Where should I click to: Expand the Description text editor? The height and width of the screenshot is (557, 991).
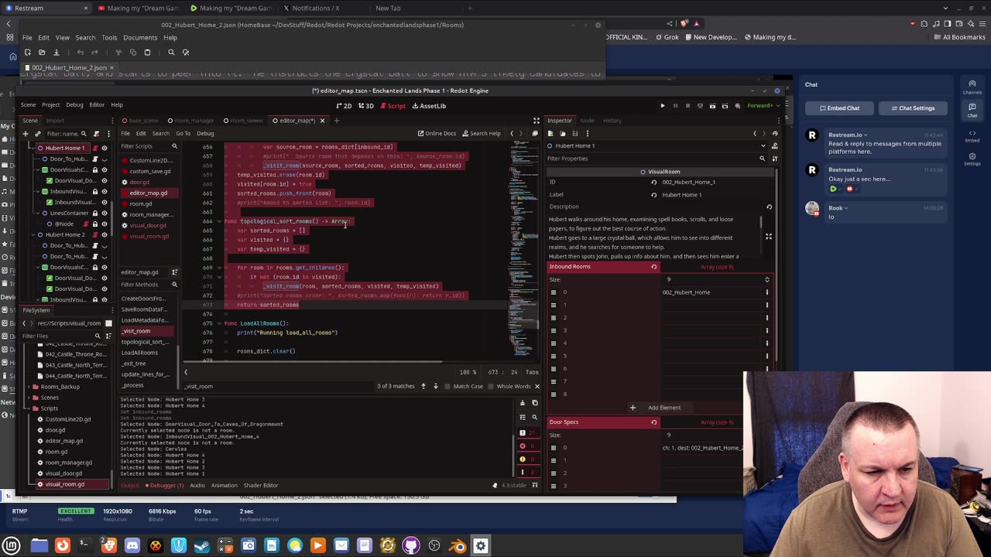pyautogui.click(x=769, y=237)
